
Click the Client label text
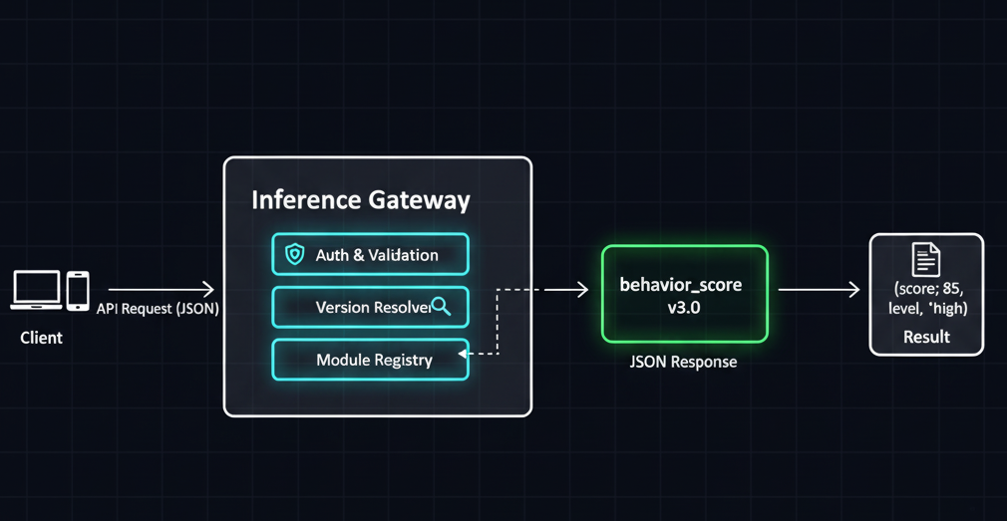click(x=41, y=338)
